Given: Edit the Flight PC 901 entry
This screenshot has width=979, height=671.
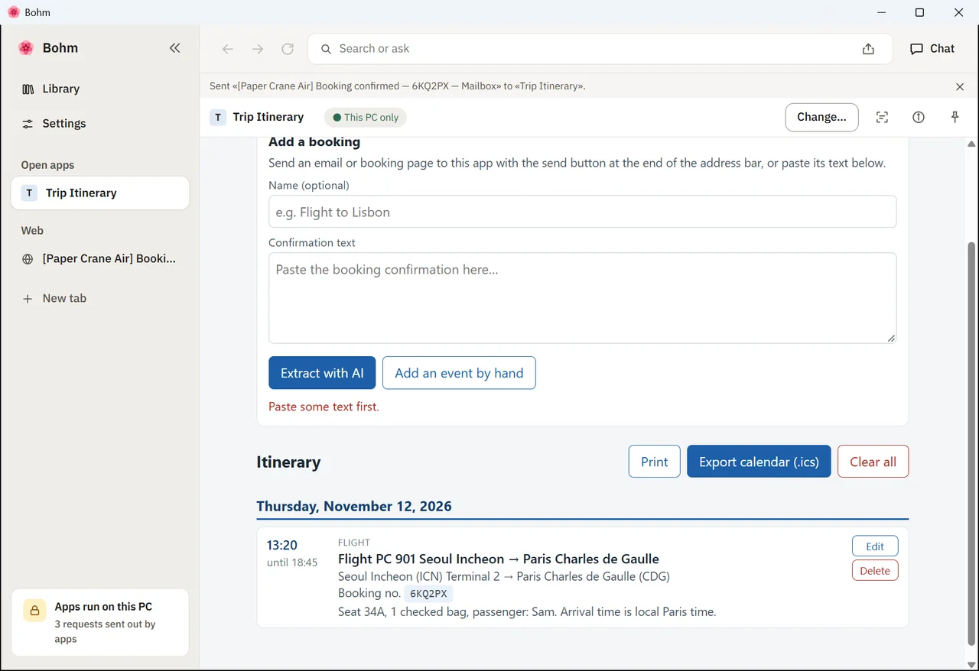Looking at the screenshot, I should click(875, 546).
